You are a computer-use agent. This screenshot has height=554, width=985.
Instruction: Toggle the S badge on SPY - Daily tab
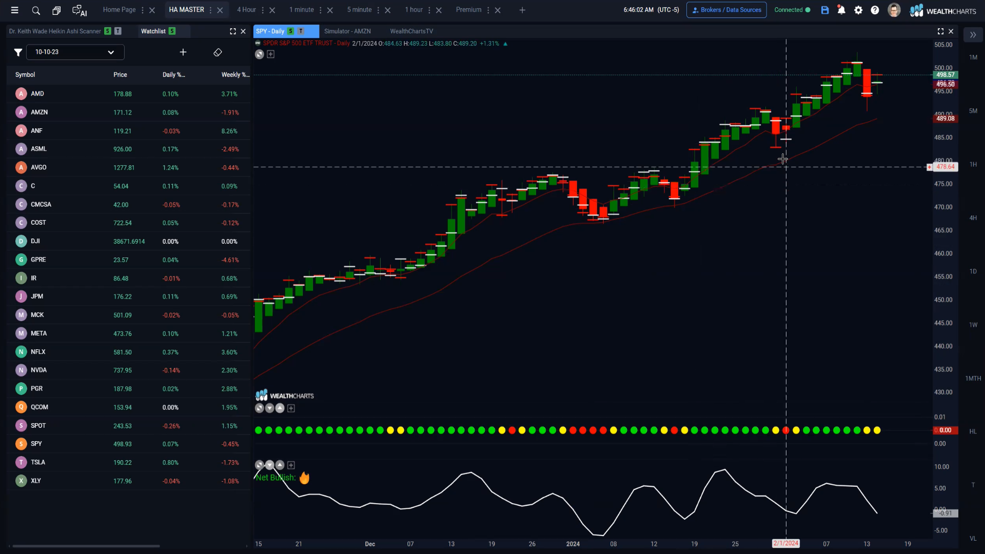(x=291, y=31)
